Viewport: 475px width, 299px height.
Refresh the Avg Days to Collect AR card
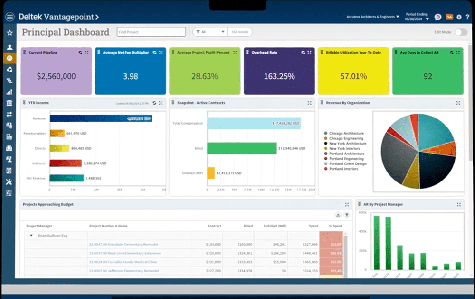[451, 53]
